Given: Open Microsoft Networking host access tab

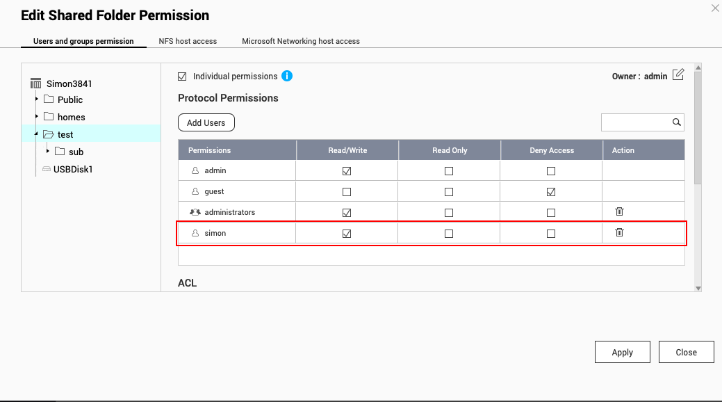Looking at the screenshot, I should (301, 41).
